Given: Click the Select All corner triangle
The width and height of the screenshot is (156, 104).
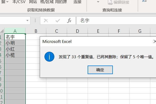Looking at the screenshot, I should (x=2, y=31).
